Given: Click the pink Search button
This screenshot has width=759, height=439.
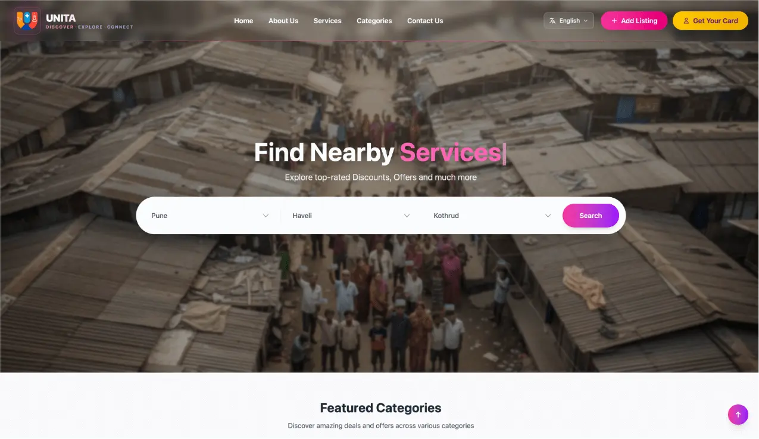Looking at the screenshot, I should pyautogui.click(x=591, y=216).
